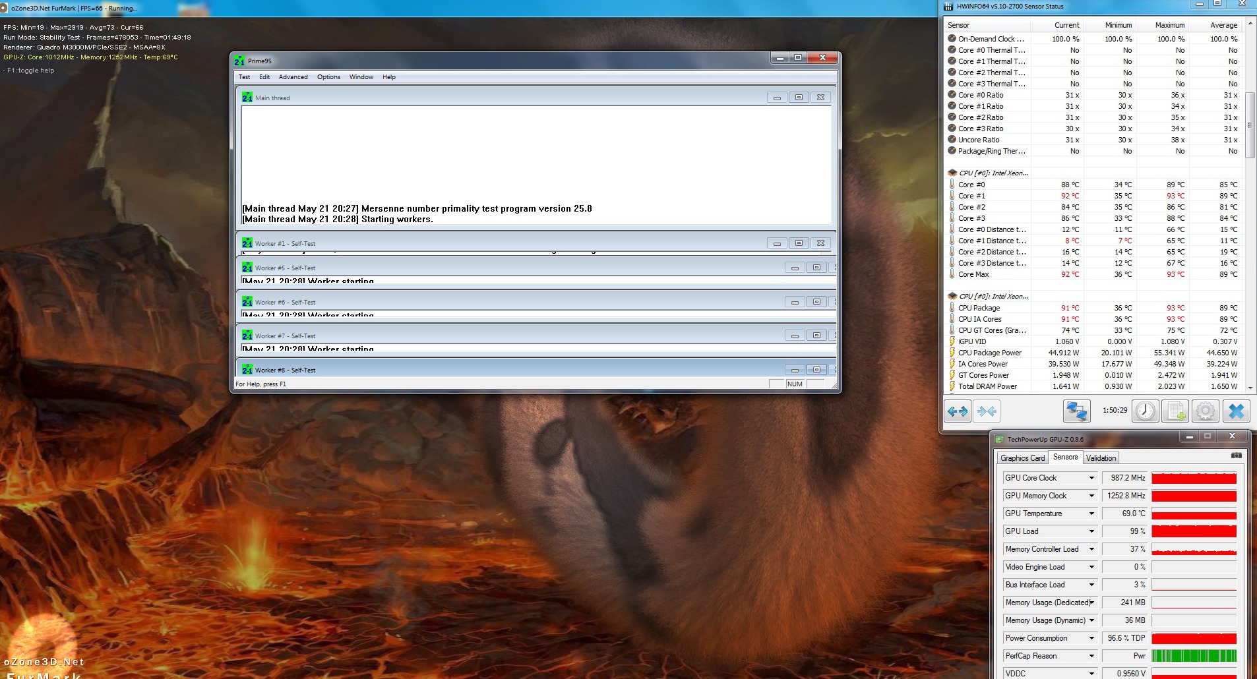1257x679 pixels.
Task: Click the first CPU [#0] Intel Xeon group icon
Action: [x=952, y=173]
